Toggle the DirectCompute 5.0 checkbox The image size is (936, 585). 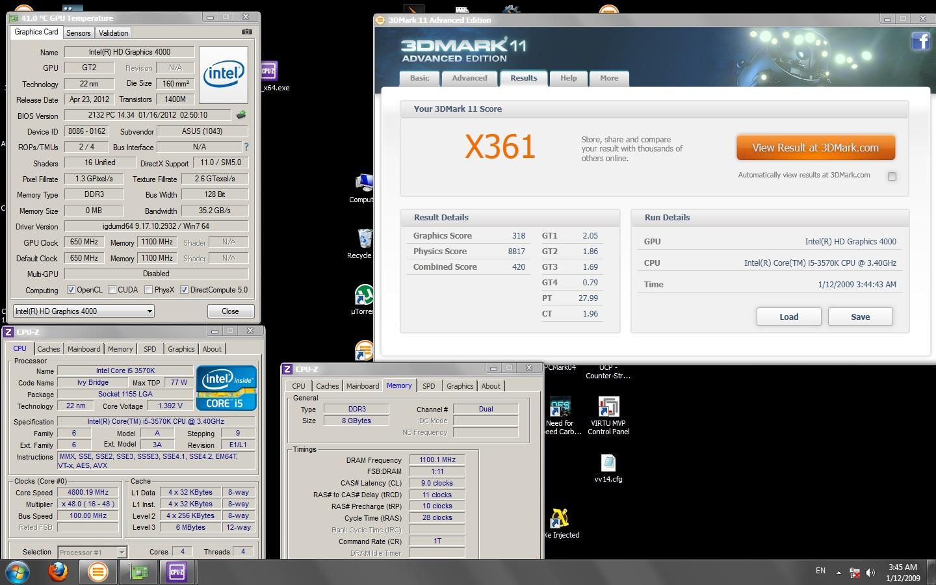pyautogui.click(x=184, y=290)
